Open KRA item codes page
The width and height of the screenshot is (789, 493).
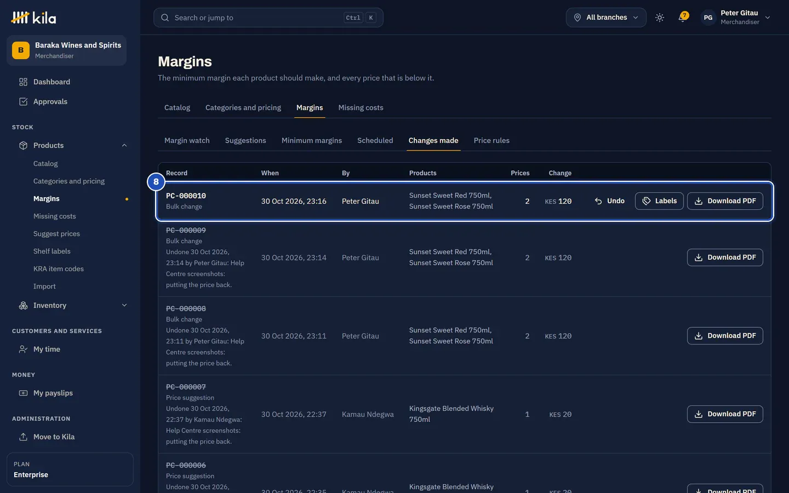tap(59, 269)
